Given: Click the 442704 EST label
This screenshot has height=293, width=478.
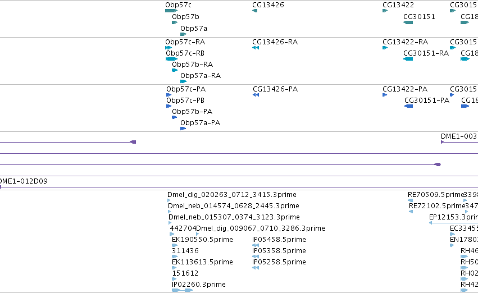Looking at the screenshot, I should [x=183, y=228].
